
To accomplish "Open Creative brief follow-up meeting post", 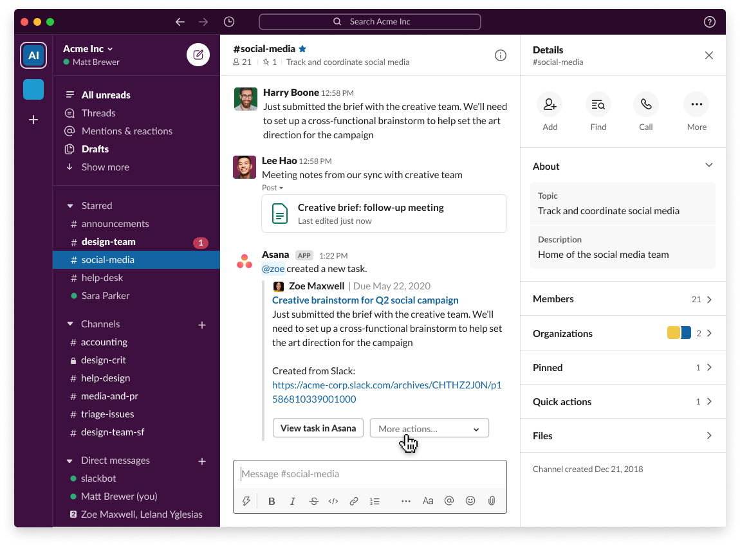I will 384,214.
